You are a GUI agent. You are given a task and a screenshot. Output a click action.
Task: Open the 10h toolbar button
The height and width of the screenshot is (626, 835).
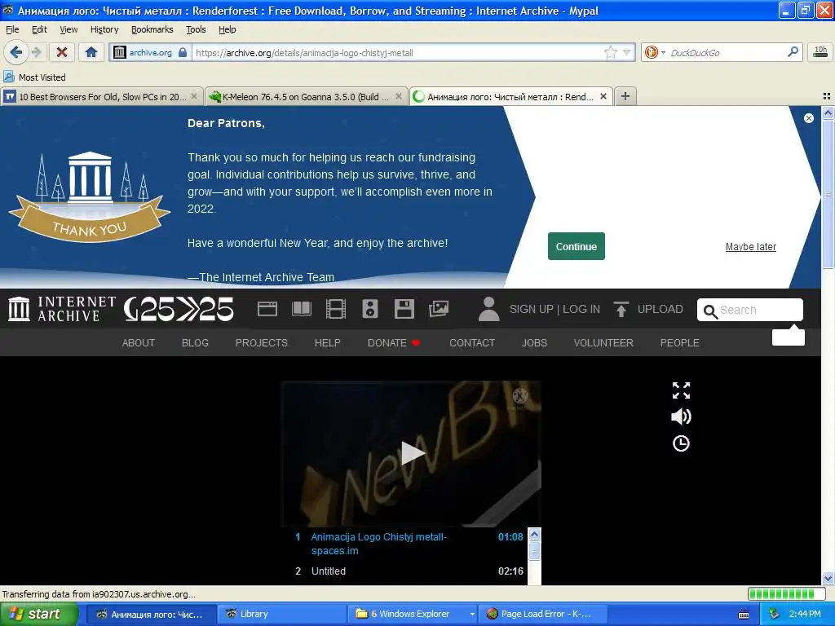(x=820, y=52)
